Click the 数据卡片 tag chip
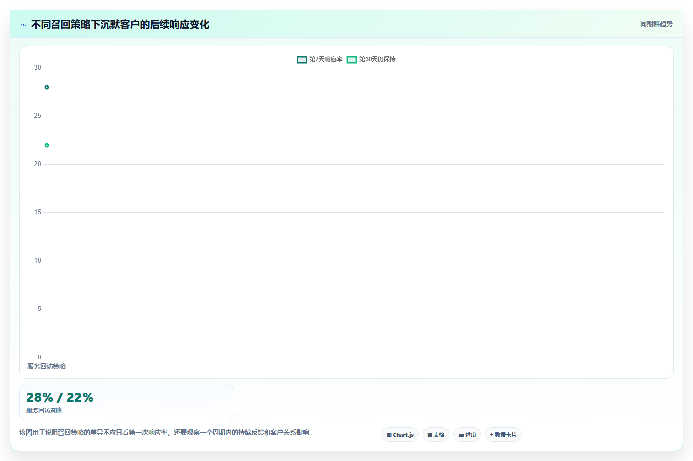 pyautogui.click(x=503, y=435)
